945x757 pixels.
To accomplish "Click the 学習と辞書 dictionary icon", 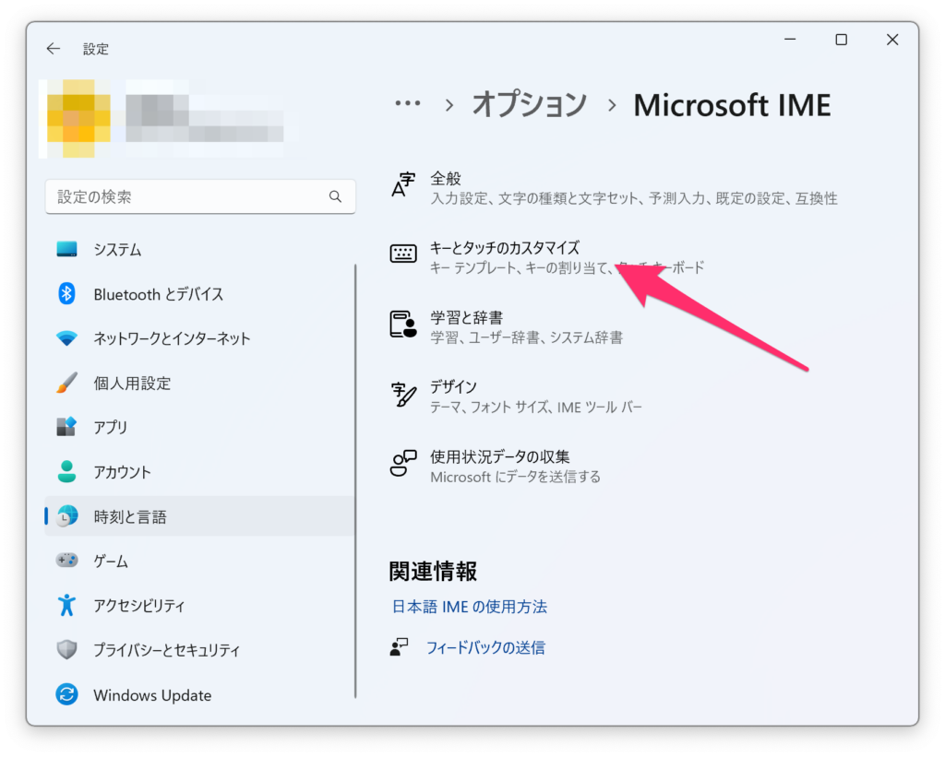I will 403,324.
